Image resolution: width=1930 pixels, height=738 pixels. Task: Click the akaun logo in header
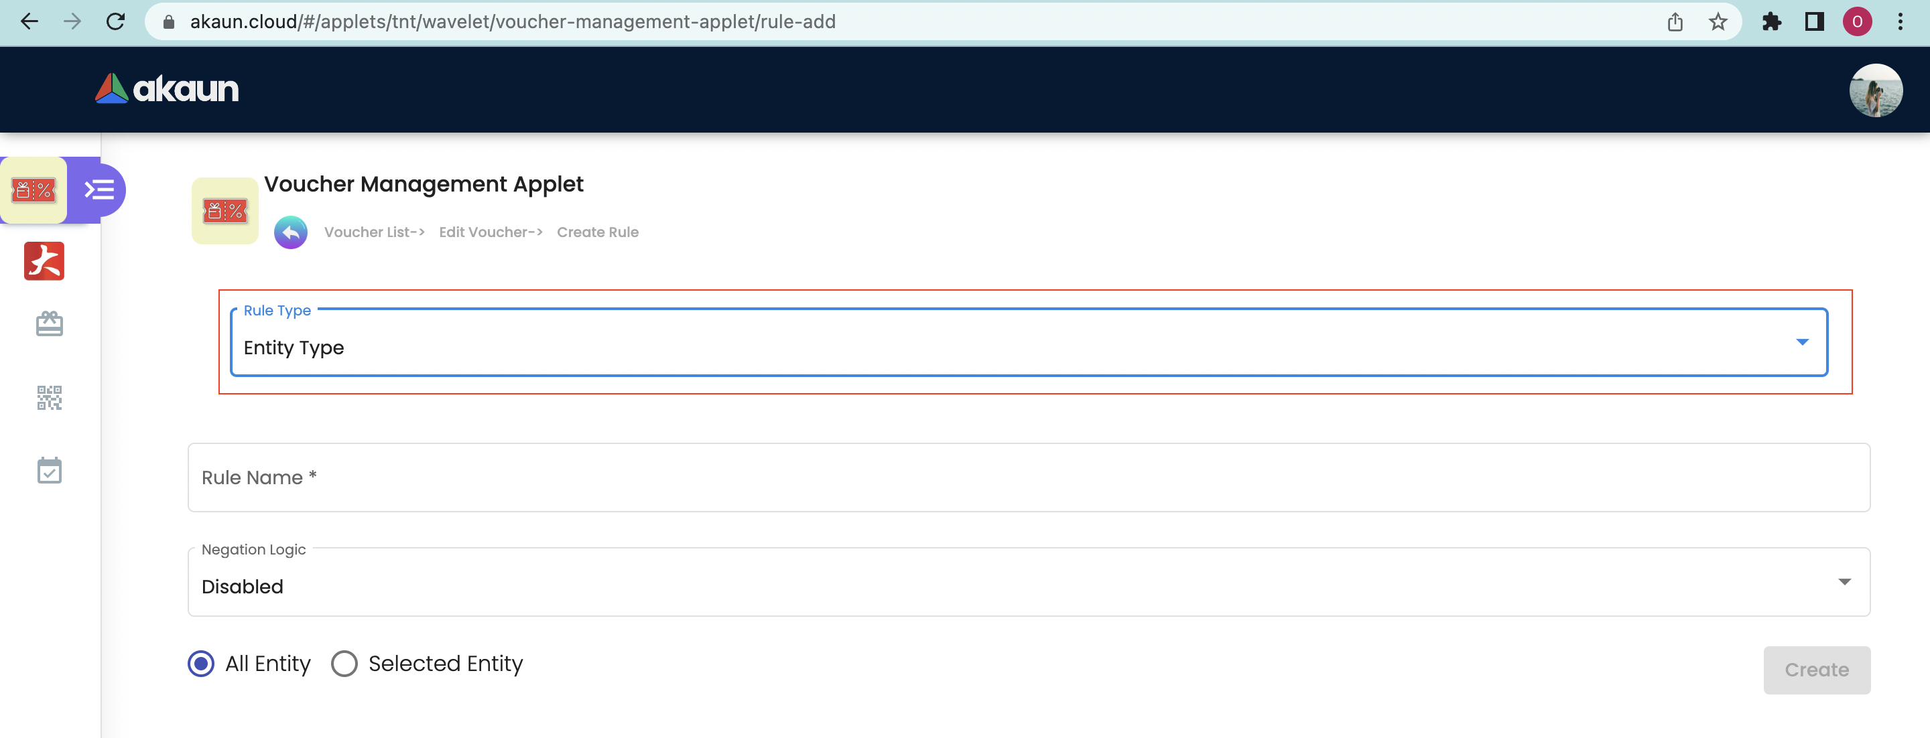(167, 89)
